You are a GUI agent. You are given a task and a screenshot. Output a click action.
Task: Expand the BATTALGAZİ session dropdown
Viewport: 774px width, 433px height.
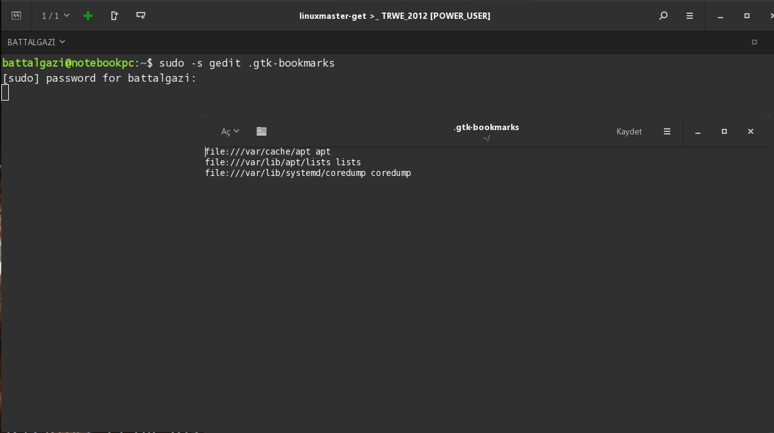36,42
